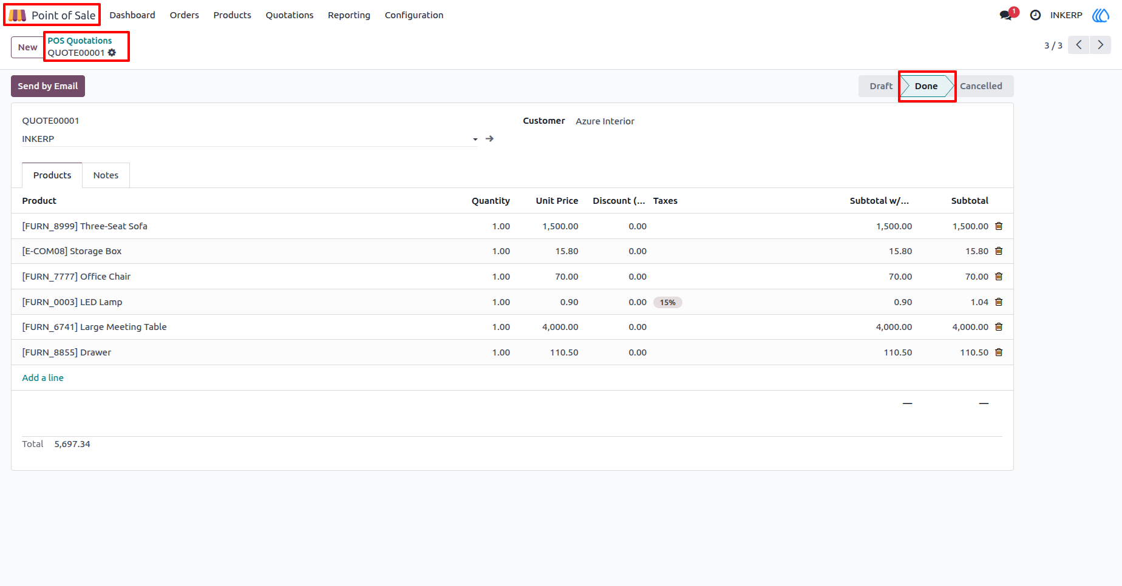The height and width of the screenshot is (586, 1122).
Task: Open the Configuration menu
Action: (414, 15)
